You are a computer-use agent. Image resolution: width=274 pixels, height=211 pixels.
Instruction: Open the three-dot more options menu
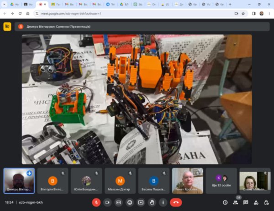pyautogui.click(x=163, y=202)
